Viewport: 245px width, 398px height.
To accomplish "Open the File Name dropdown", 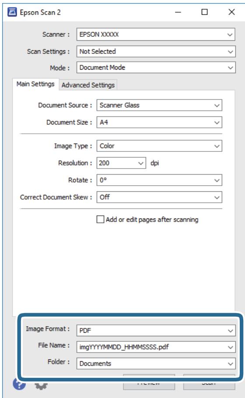I will [x=156, y=347].
